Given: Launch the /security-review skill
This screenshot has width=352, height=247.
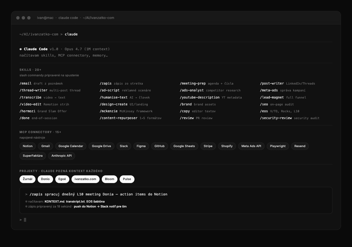Looking at the screenshot, I should pyautogui.click(x=276, y=118).
